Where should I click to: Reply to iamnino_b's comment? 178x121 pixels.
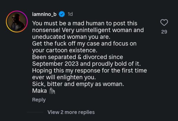[x=39, y=100]
